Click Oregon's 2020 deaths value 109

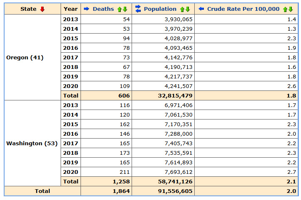(x=124, y=86)
